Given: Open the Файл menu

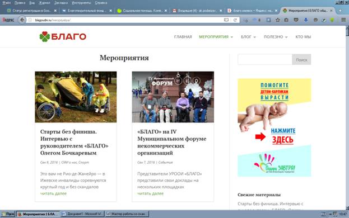Looking at the screenshot, I should [x=7, y=3].
